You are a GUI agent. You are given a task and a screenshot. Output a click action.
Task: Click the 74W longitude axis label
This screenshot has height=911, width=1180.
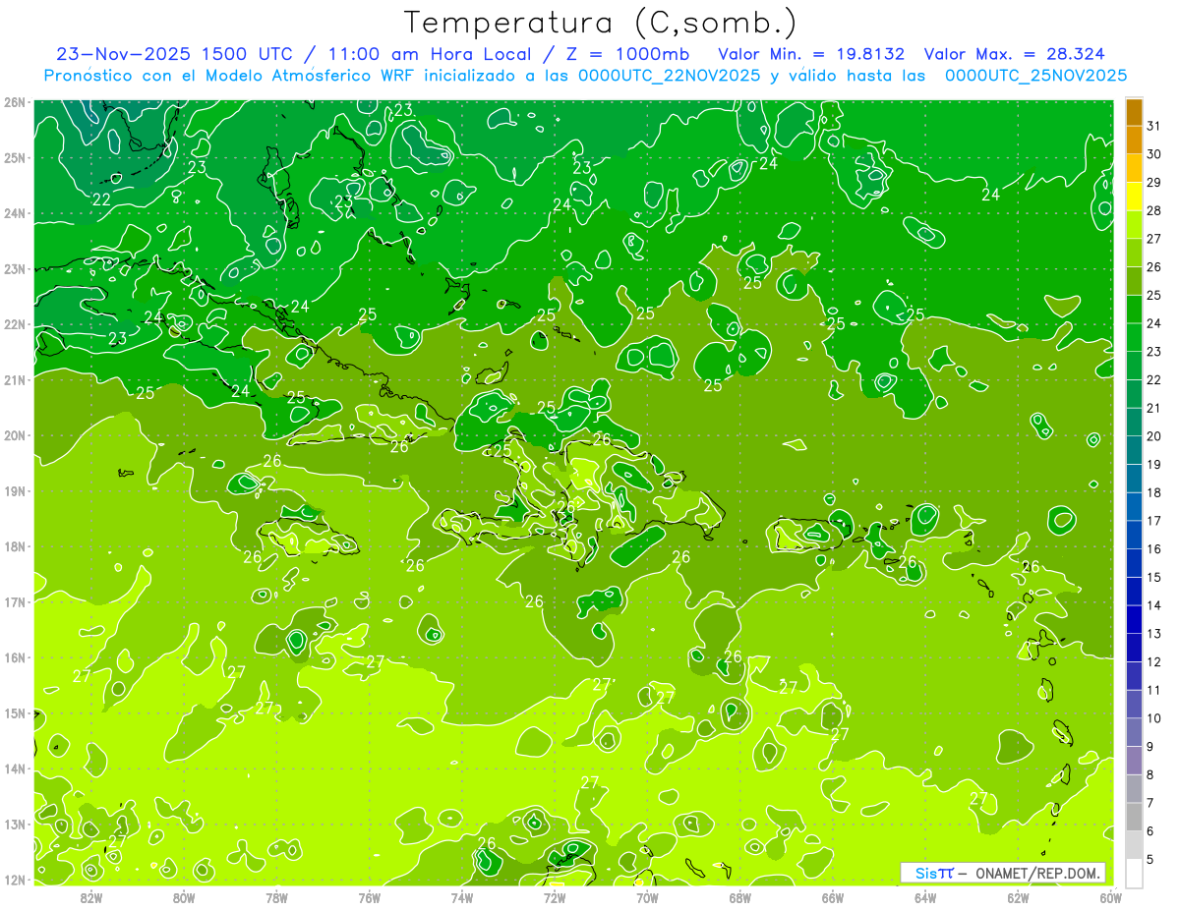point(461,897)
